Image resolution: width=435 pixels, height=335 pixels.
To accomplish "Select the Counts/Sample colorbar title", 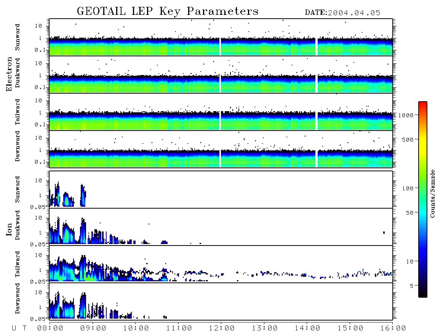I will tap(432, 193).
